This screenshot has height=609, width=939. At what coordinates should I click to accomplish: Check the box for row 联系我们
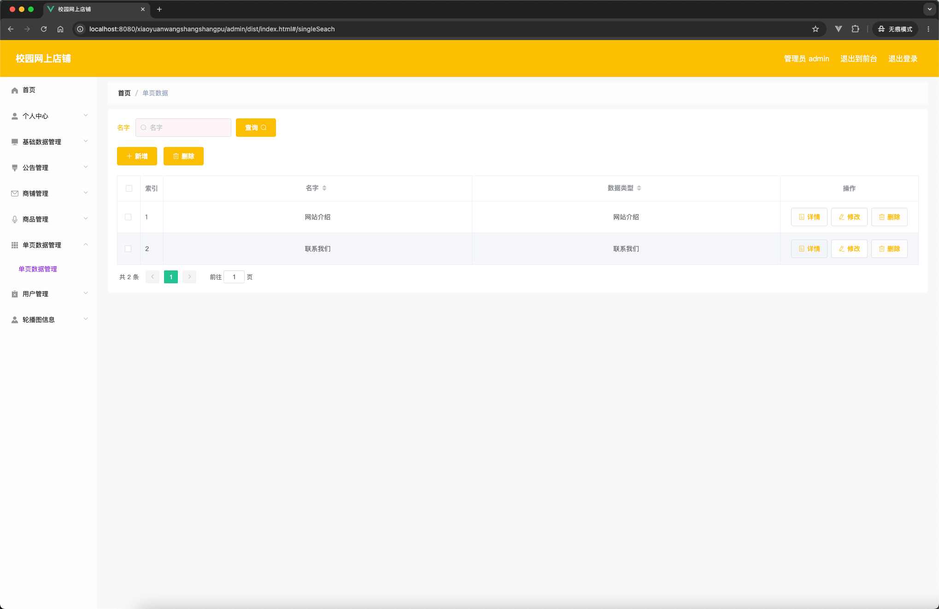pos(128,249)
